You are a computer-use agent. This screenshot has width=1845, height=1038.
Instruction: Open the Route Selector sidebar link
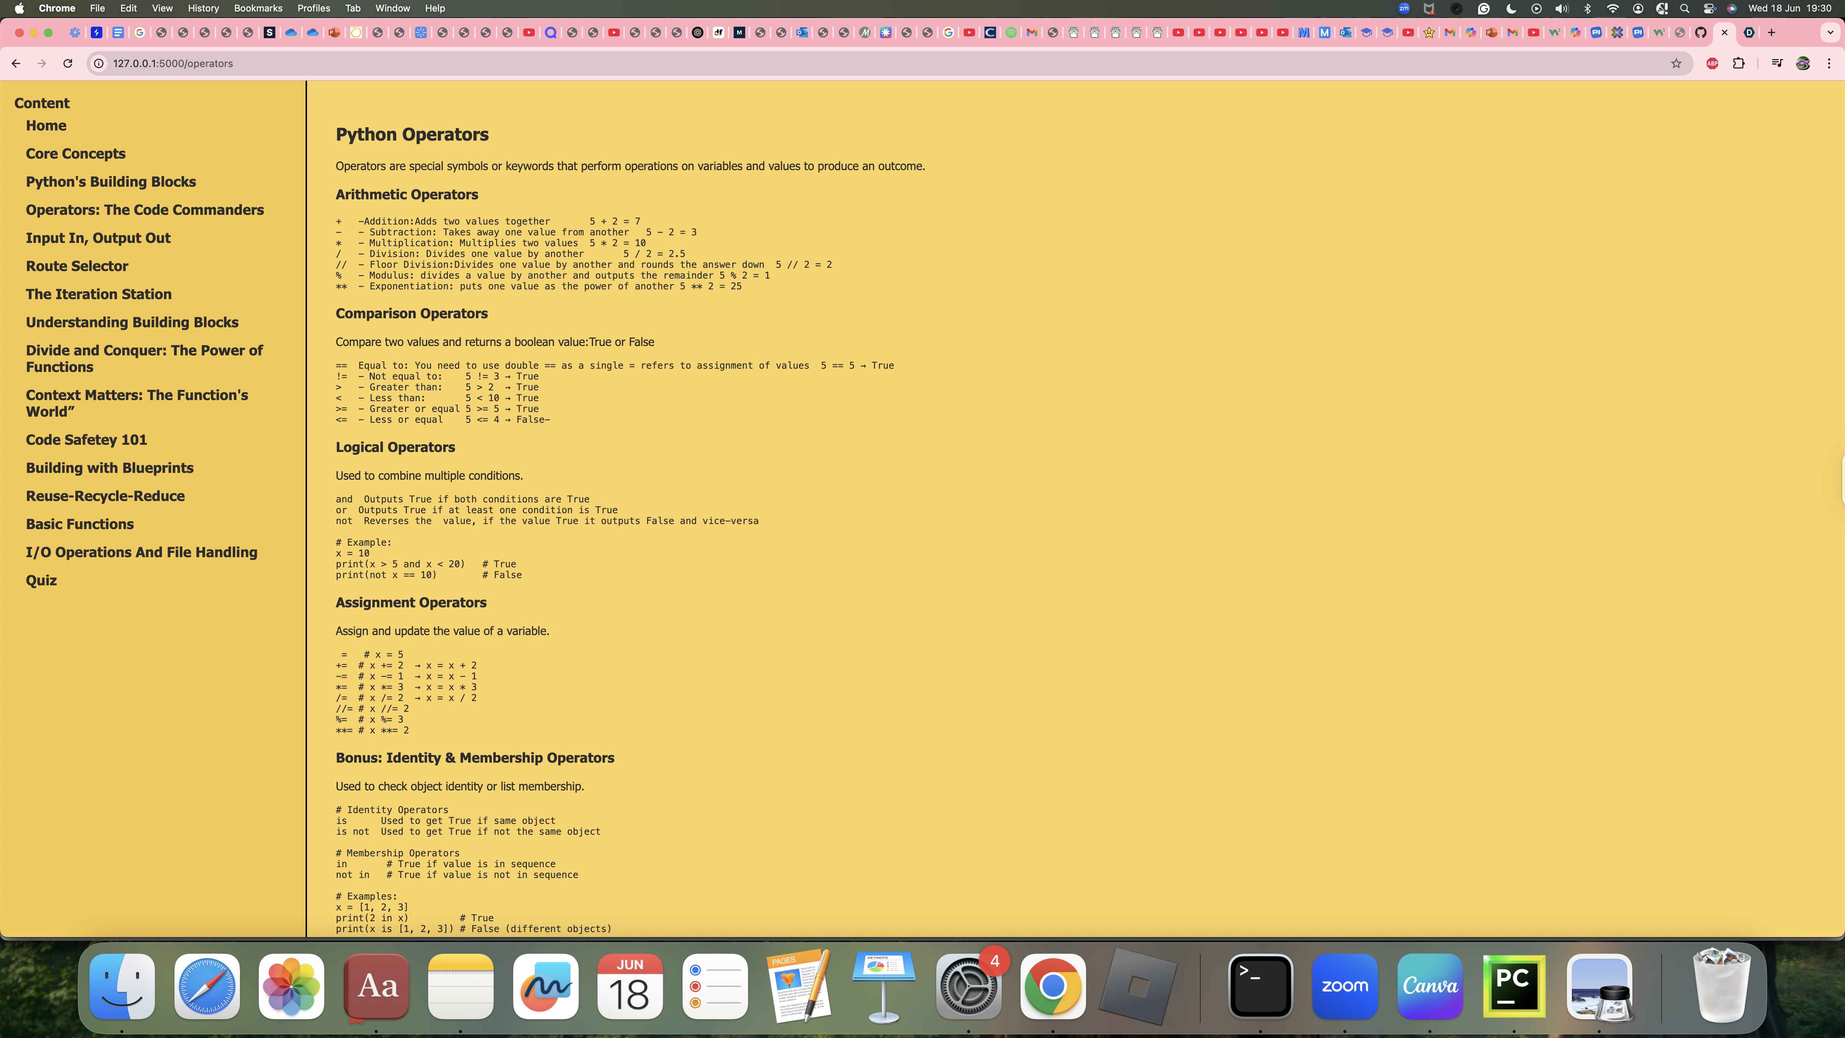pos(77,266)
